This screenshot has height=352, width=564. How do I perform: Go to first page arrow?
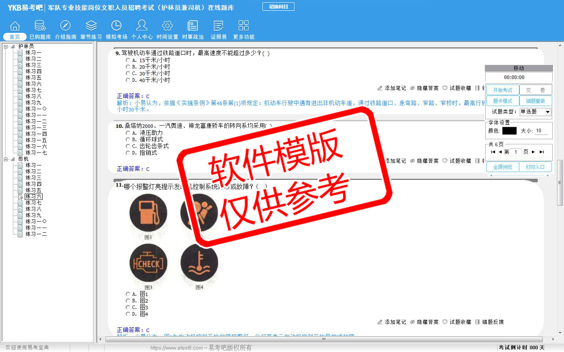[493, 152]
